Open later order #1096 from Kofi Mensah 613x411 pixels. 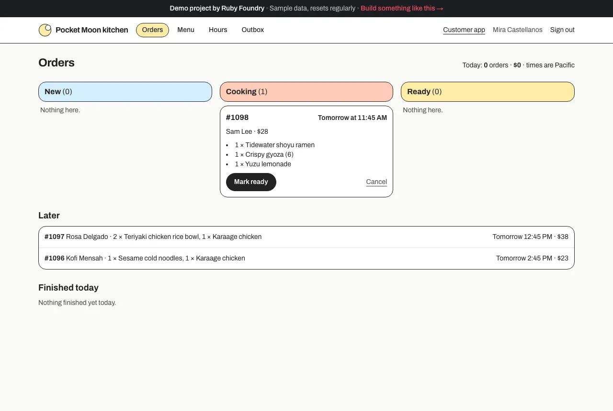click(x=306, y=259)
